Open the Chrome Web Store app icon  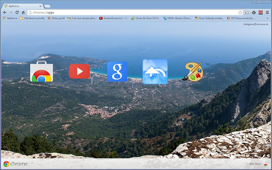(x=42, y=71)
